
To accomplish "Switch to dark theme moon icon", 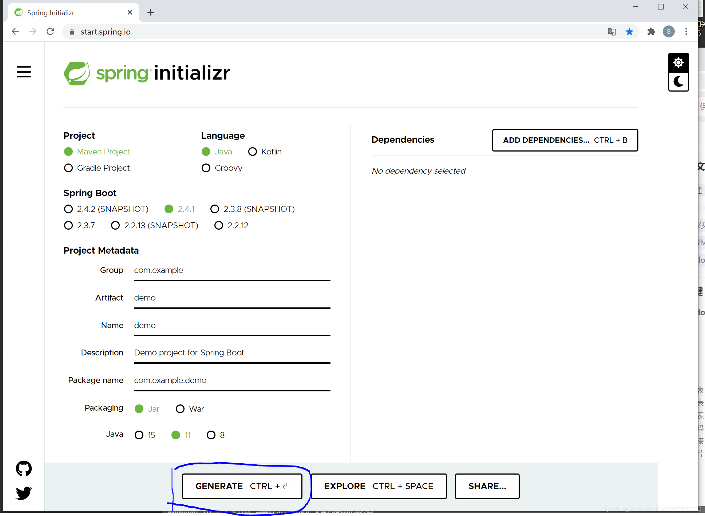I will coord(678,82).
